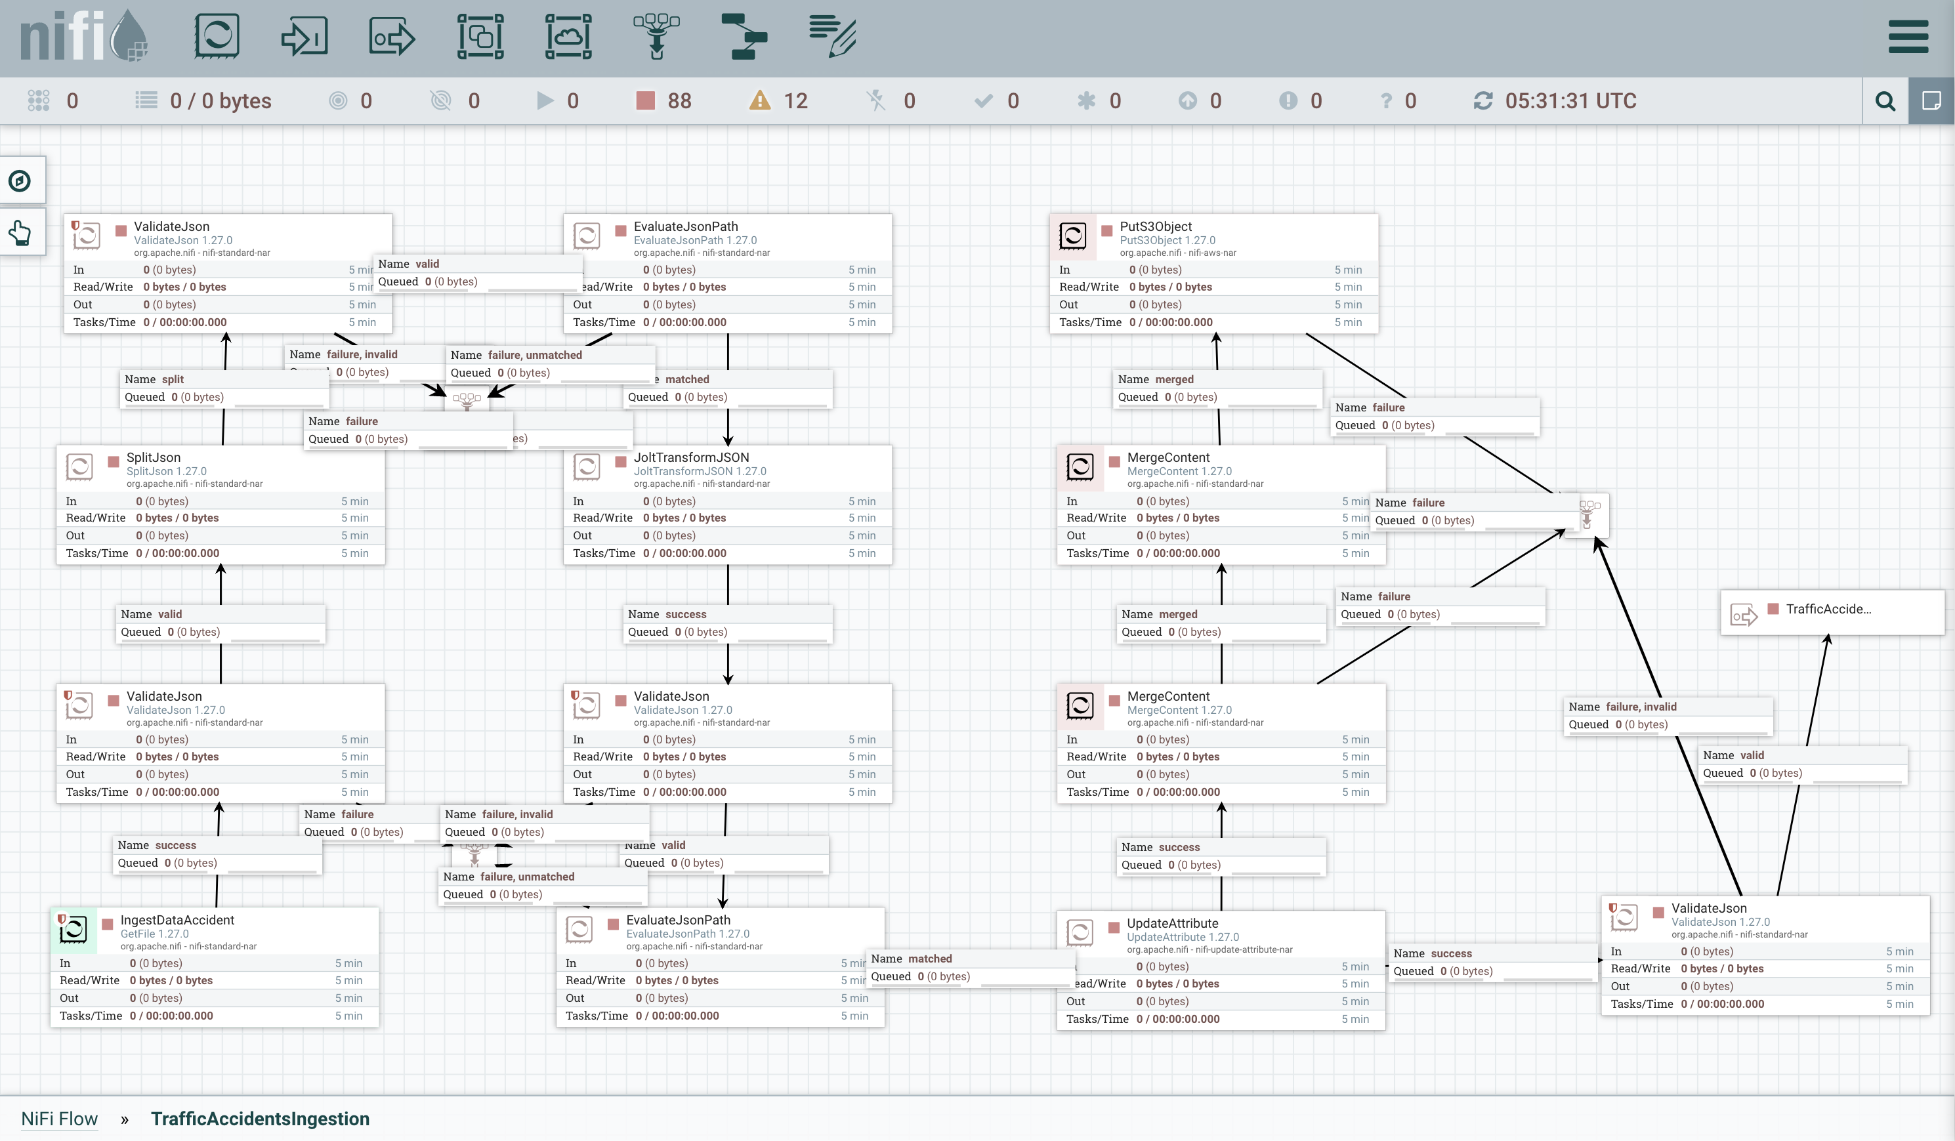Expand the Operate hand panel

(x=20, y=232)
